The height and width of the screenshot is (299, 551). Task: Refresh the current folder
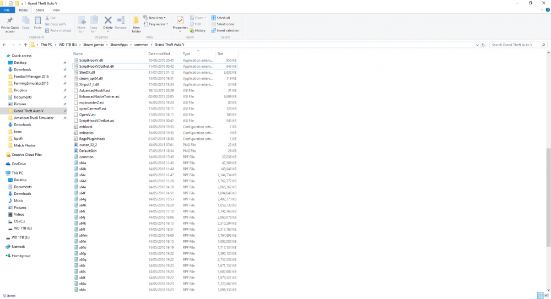coord(483,45)
